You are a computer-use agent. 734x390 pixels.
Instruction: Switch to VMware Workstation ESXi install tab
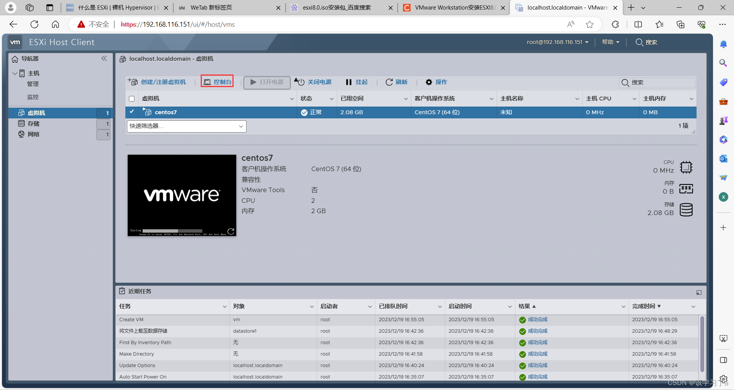pos(454,8)
